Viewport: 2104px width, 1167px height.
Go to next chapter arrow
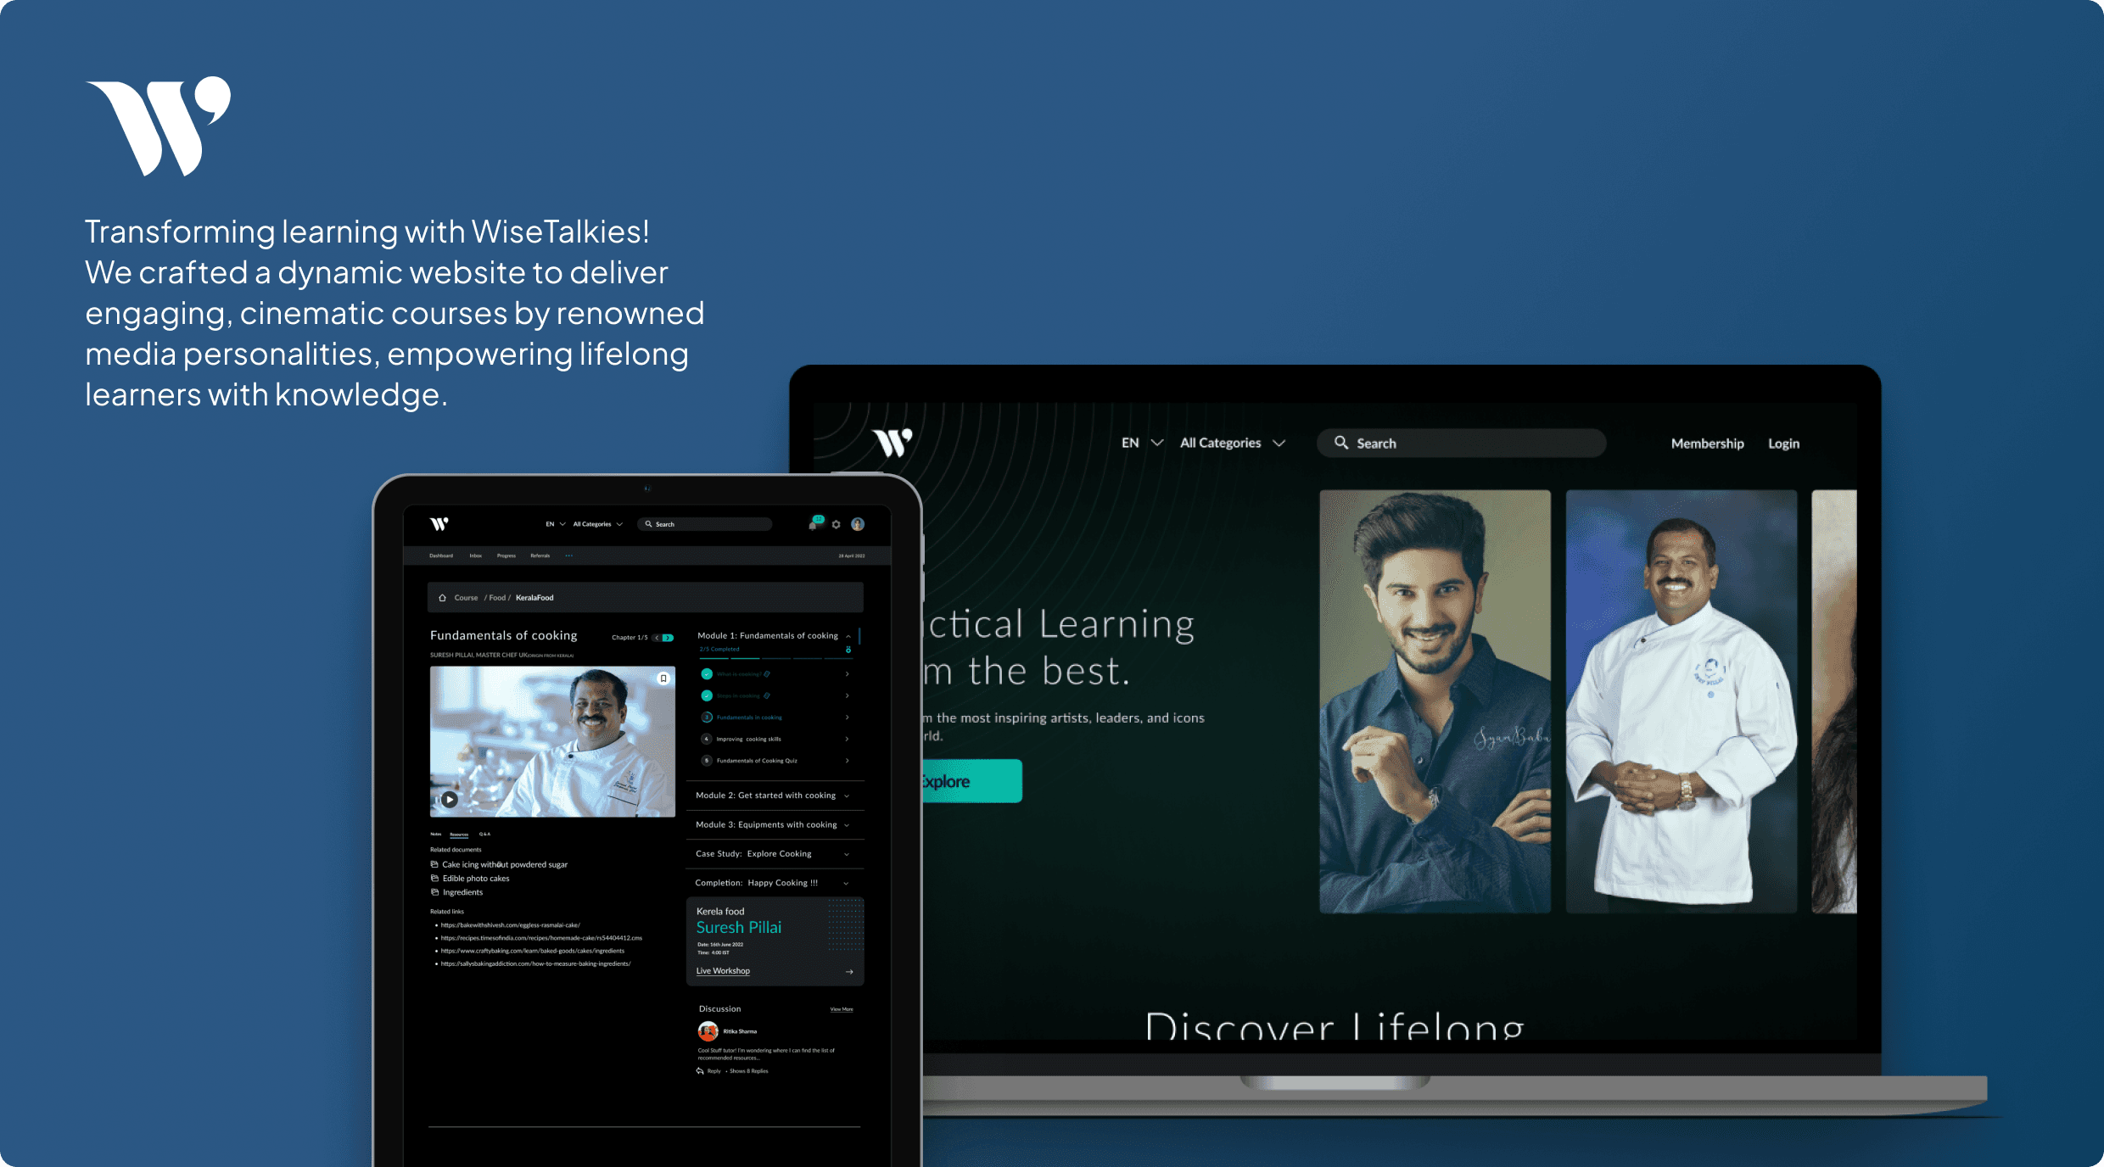pyautogui.click(x=669, y=638)
